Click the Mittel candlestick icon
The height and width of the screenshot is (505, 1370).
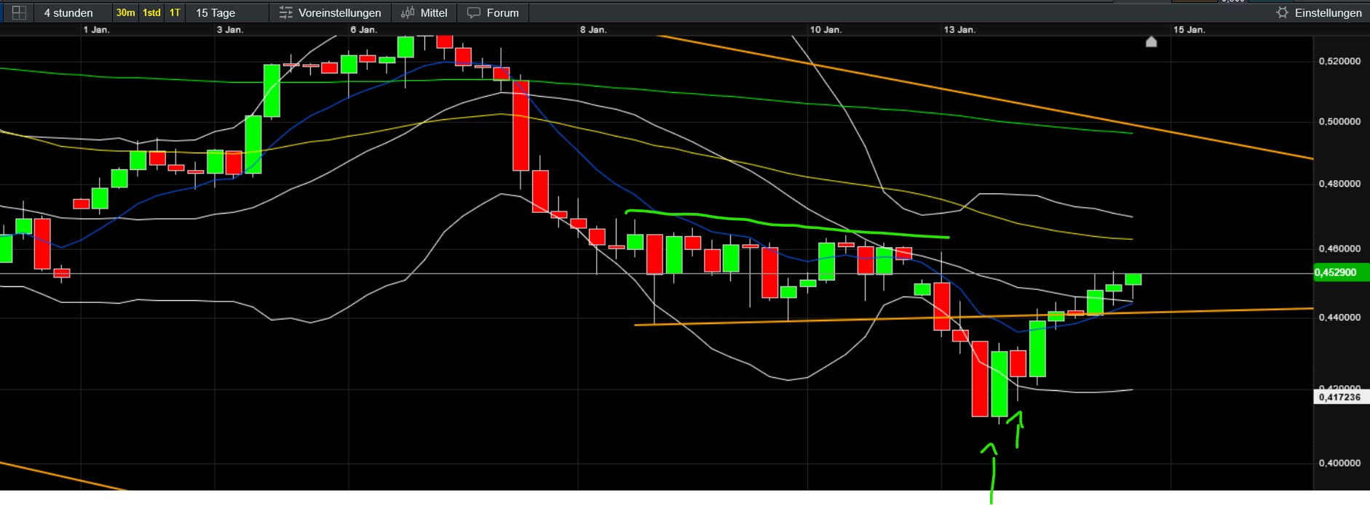pos(408,12)
